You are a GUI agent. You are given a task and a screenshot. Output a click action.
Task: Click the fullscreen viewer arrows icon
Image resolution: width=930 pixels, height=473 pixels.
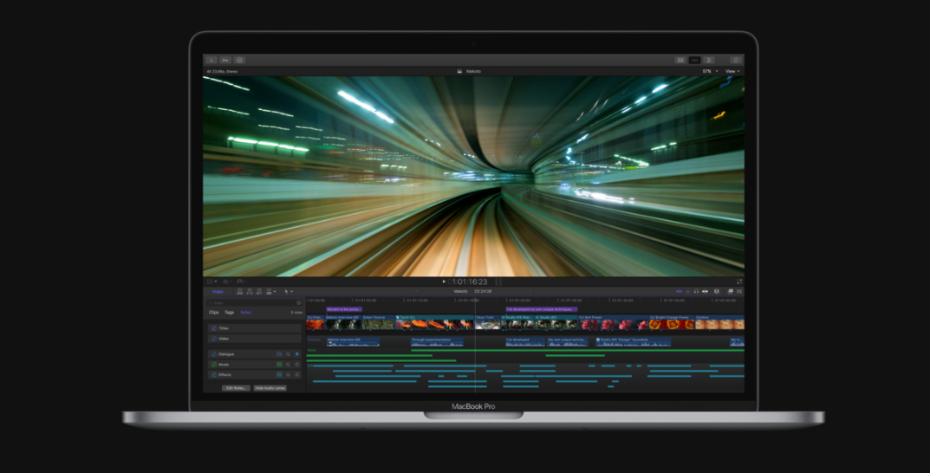click(739, 282)
